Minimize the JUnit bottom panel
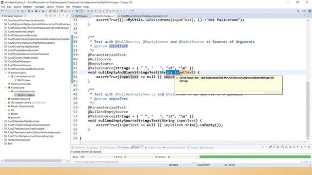The width and height of the screenshot is (312, 175). coord(305,147)
